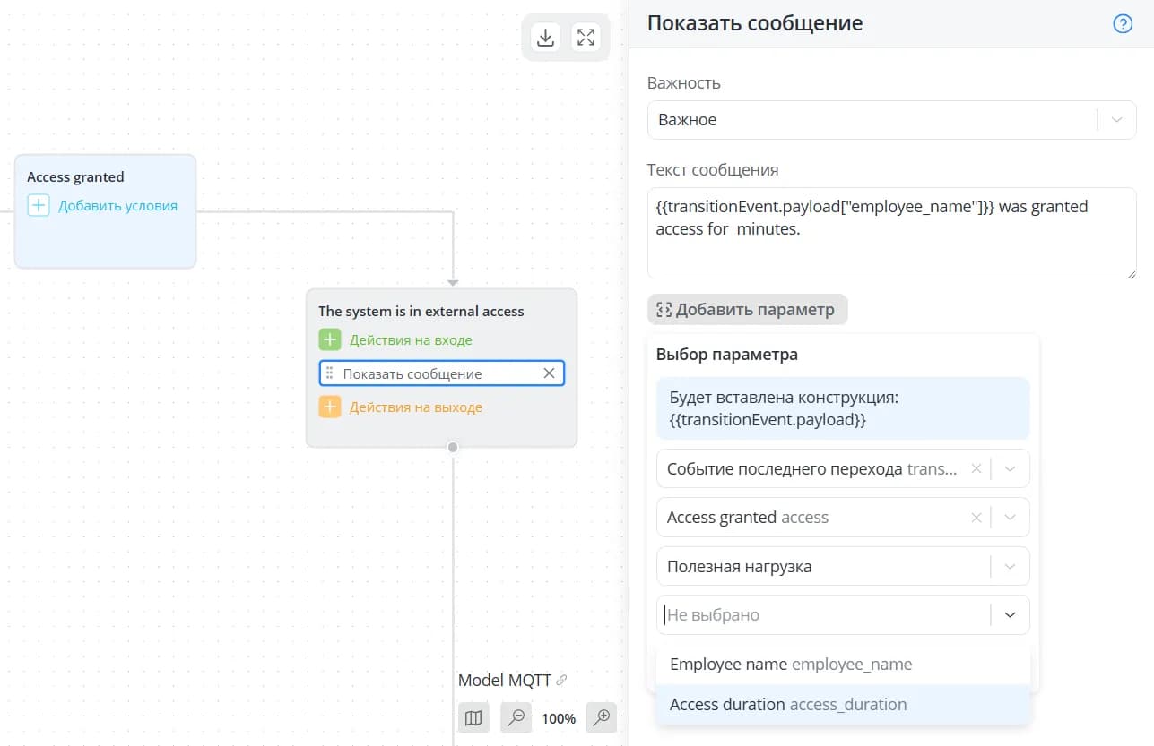Click plus icon next to Добавить условия

pos(39,206)
